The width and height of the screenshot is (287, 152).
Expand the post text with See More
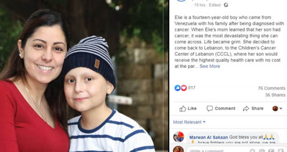(x=210, y=66)
